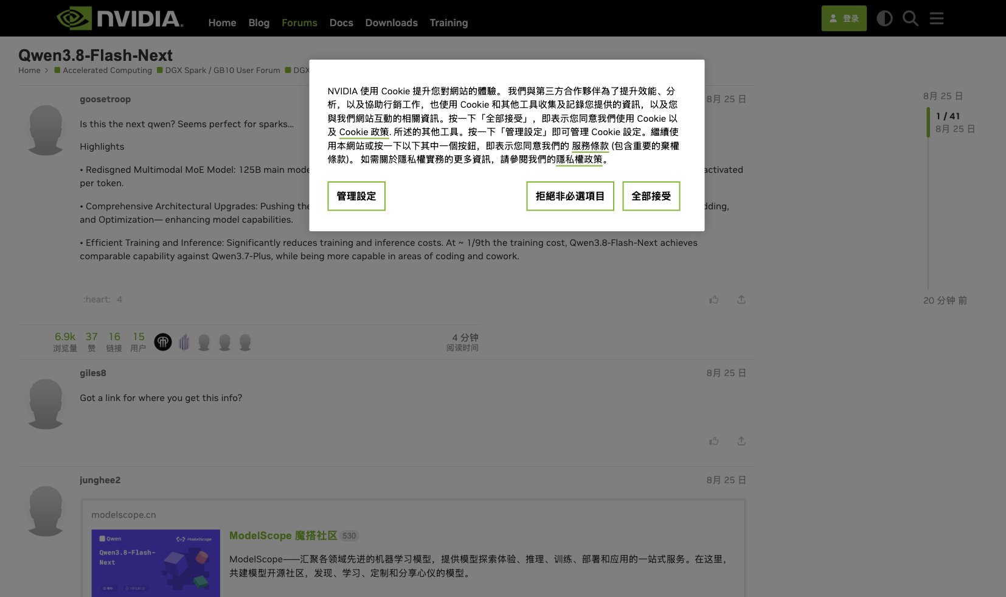1006x597 pixels.
Task: Like giles8's post with thumbs-up
Action: 714,441
